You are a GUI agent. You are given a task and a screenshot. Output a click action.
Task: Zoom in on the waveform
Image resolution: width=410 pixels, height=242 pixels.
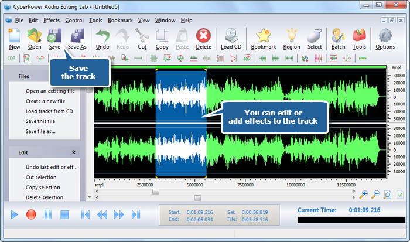364,195
